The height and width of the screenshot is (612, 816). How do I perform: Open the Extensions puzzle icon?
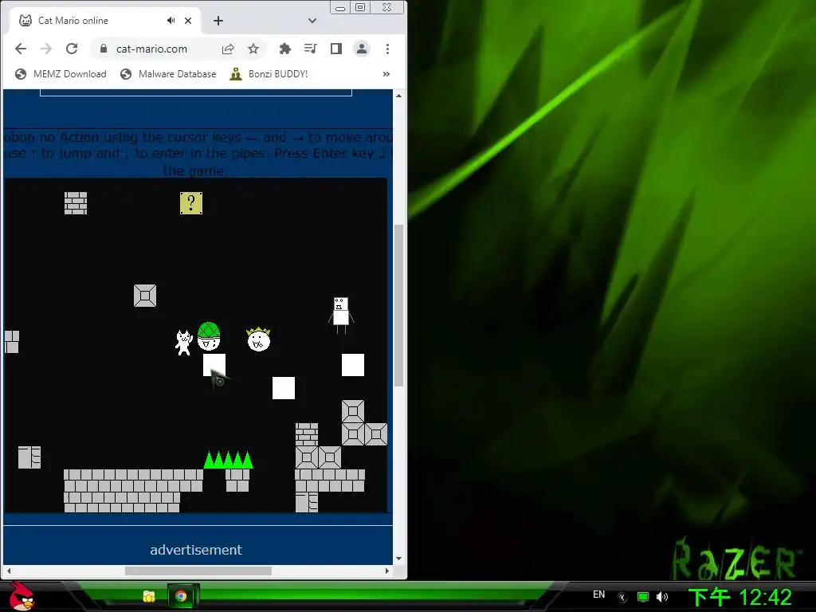[285, 49]
